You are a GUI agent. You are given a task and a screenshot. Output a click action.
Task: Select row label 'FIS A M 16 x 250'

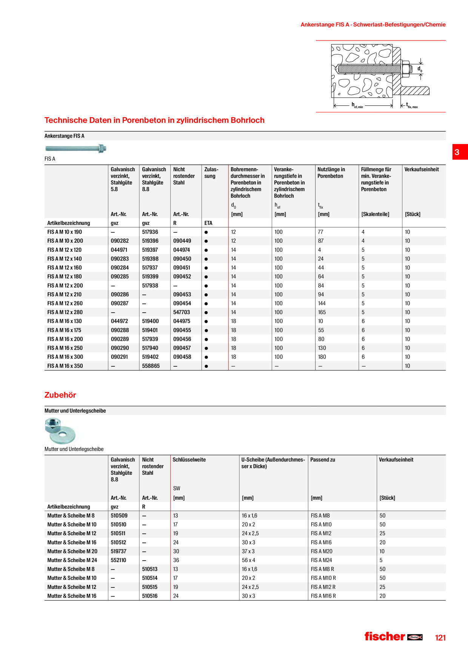coord(65,348)
